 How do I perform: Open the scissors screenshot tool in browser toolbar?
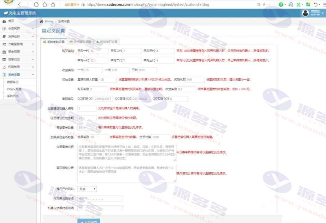299,4
